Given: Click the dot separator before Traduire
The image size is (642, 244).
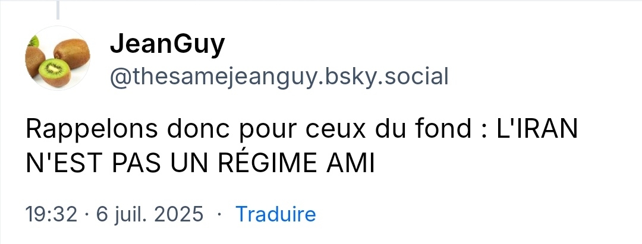Looking at the screenshot, I should (219, 214).
